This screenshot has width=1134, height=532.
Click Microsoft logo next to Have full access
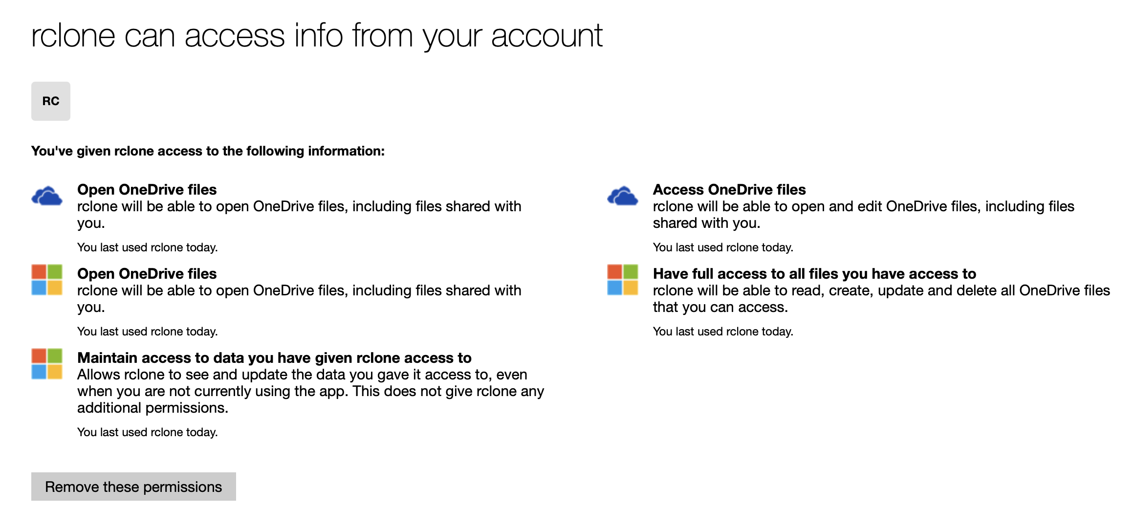pos(622,280)
